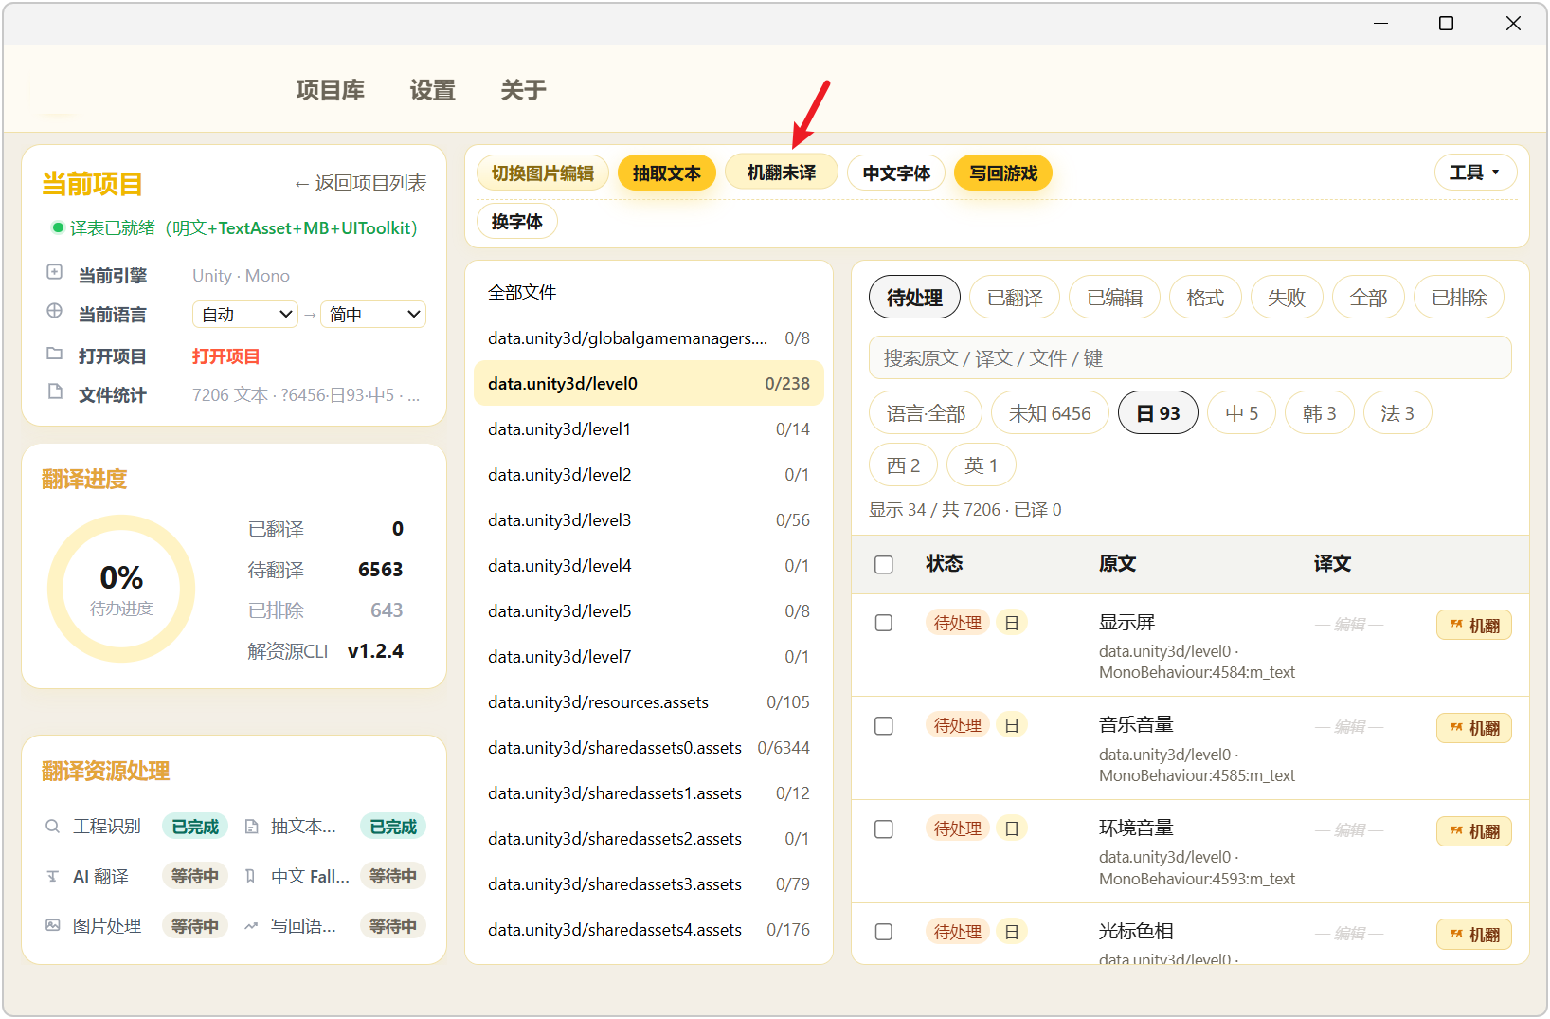Viewport: 1550px width, 1019px height.
Task: Click the search icon next to 工程识别
Action: (x=53, y=827)
